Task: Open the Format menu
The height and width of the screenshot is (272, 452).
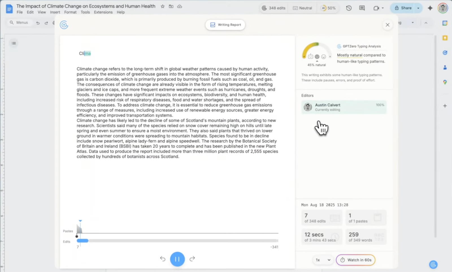Action: coord(70,12)
